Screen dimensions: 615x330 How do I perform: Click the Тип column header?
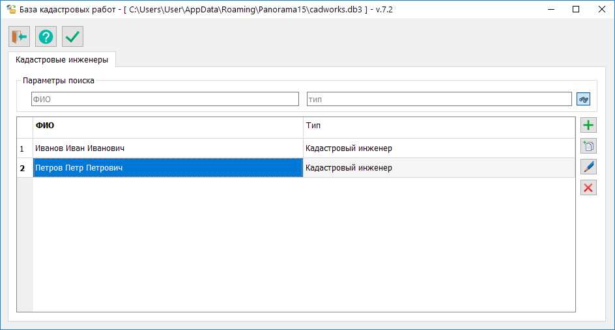click(x=438, y=126)
